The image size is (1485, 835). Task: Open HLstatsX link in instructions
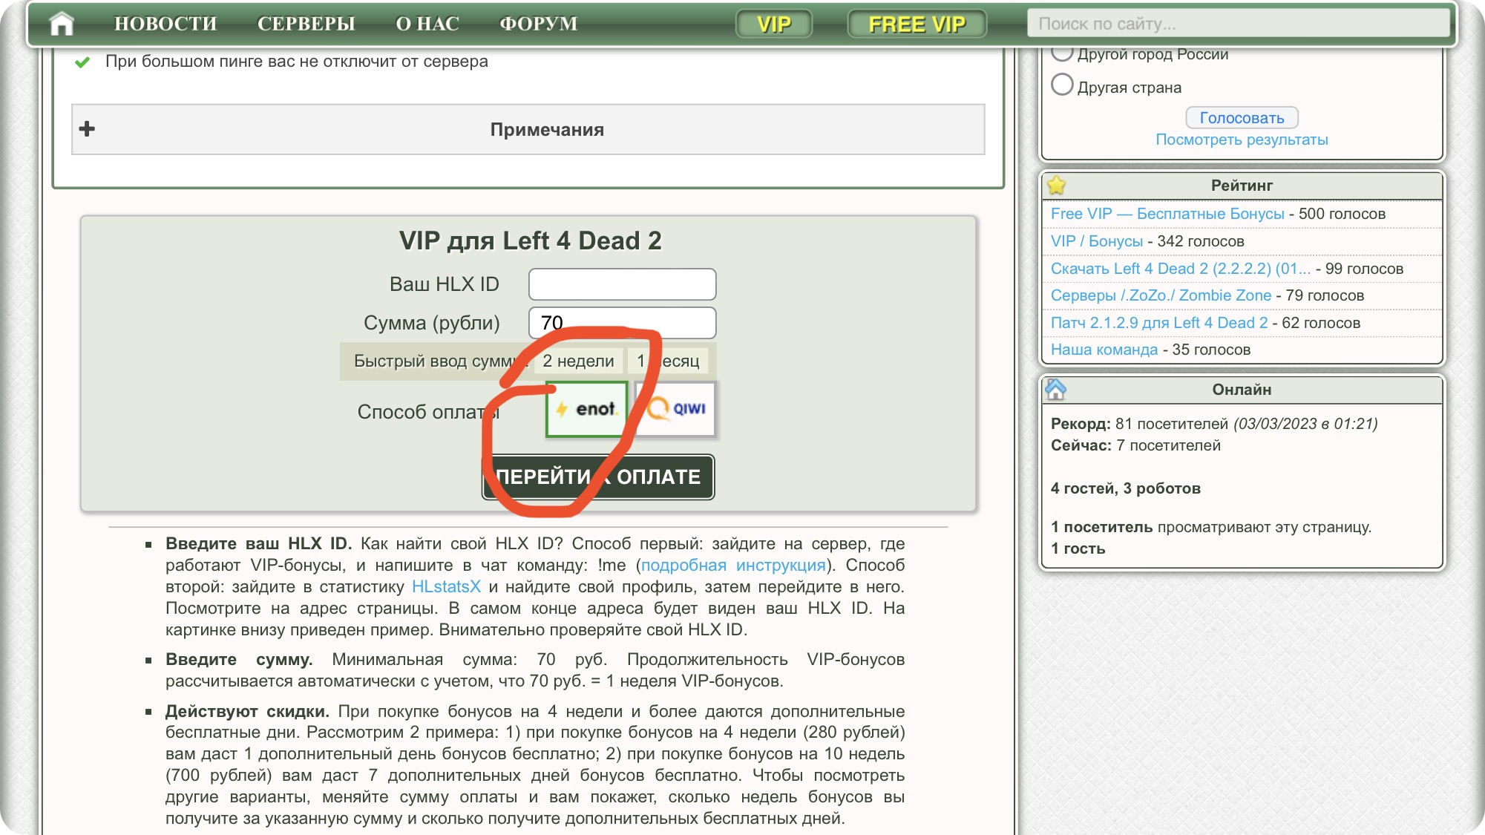(x=446, y=586)
